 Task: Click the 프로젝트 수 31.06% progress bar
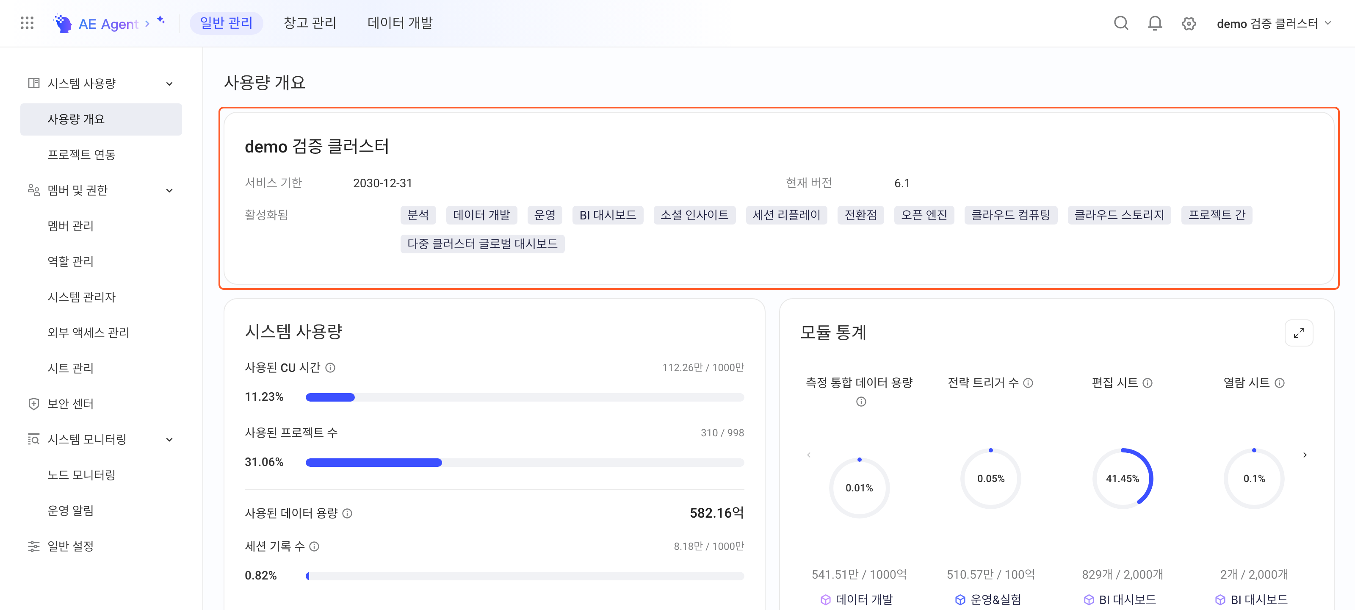click(525, 463)
